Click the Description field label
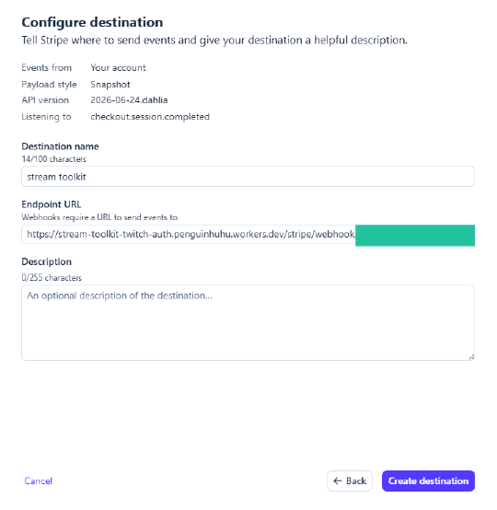The width and height of the screenshot is (497, 510). [x=47, y=261]
